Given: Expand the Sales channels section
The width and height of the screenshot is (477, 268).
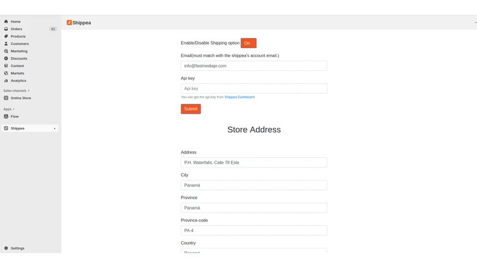Looking at the screenshot, I should coord(17,91).
